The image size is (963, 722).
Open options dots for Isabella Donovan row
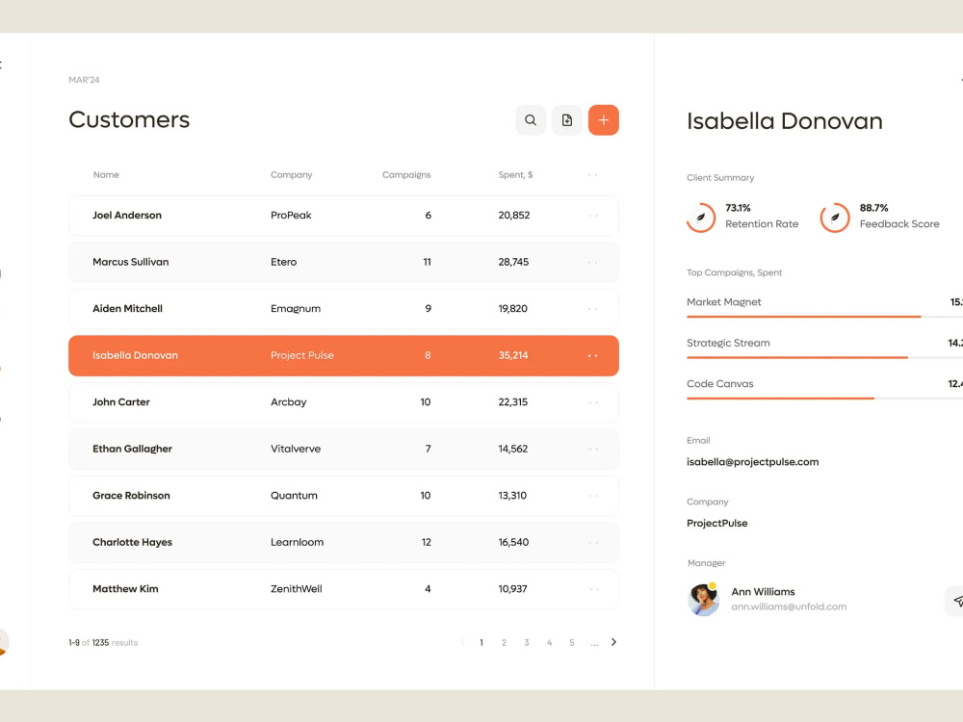coord(592,355)
